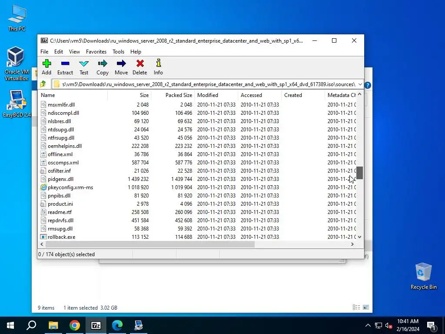This screenshot has height=334, width=445.
Task: Open This PC desktop icon
Action: (x=17, y=18)
